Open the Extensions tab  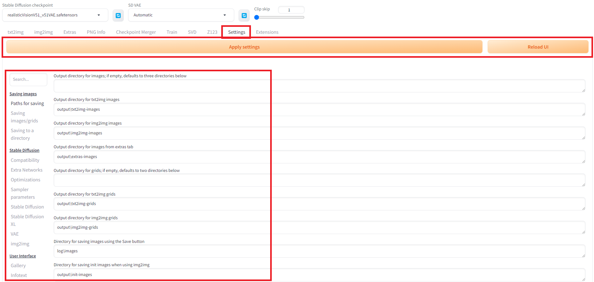[267, 32]
